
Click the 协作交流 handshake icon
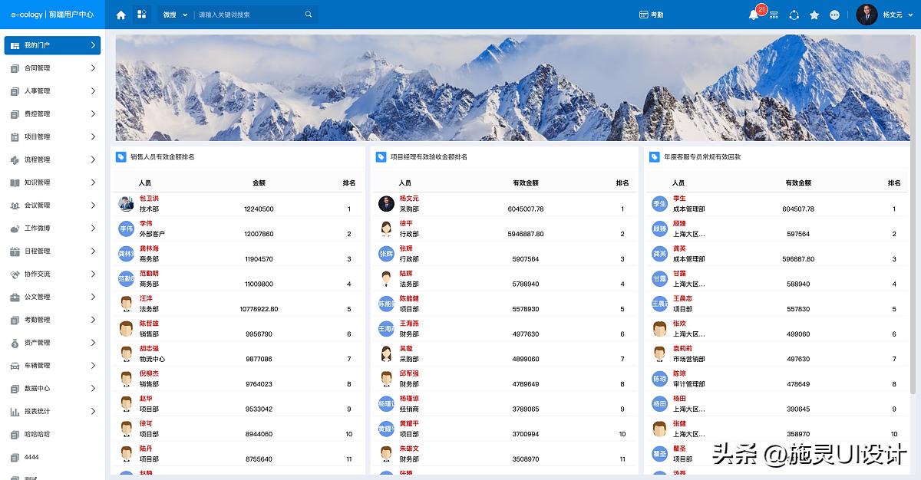coord(15,274)
